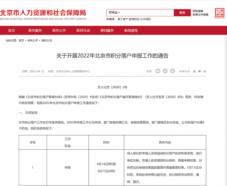
Task: Open the 政务服务 navigation menu
Action: click(35, 31)
